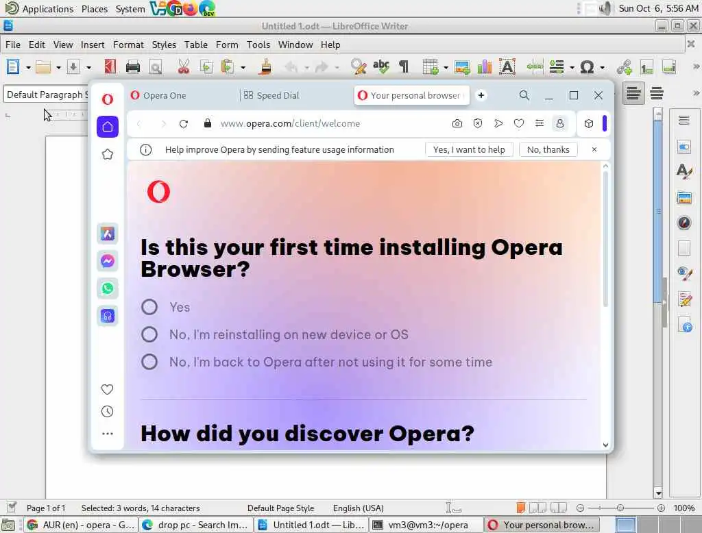This screenshot has height=533, width=702.
Task: Search tabs with Opera magnifier icon
Action: click(524, 95)
